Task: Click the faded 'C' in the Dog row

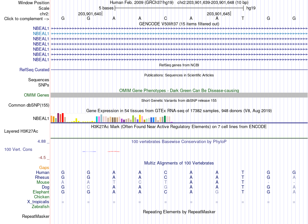Action: tap(89, 187)
